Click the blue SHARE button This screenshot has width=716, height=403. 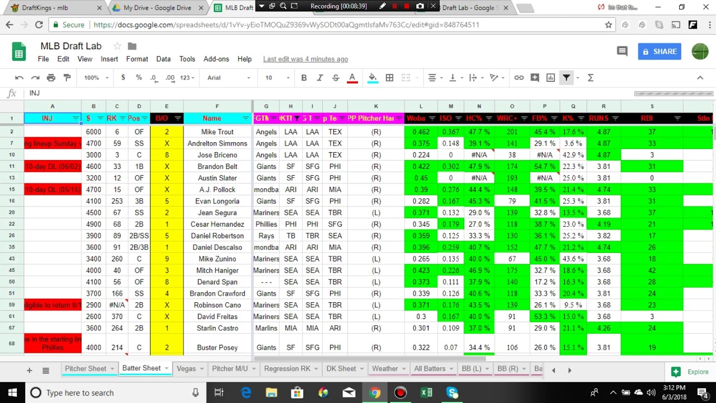[x=660, y=51]
